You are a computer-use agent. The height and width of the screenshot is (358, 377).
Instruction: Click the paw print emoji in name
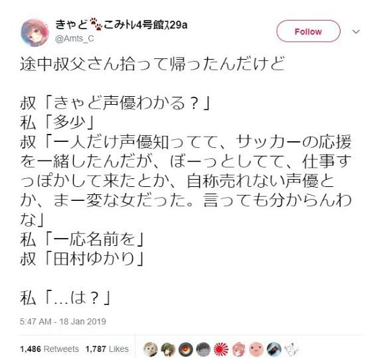click(96, 24)
